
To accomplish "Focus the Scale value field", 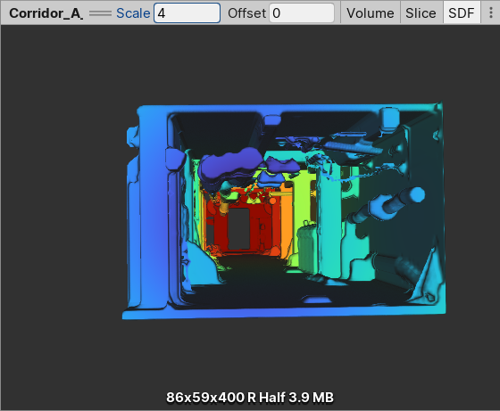I will click(x=187, y=13).
